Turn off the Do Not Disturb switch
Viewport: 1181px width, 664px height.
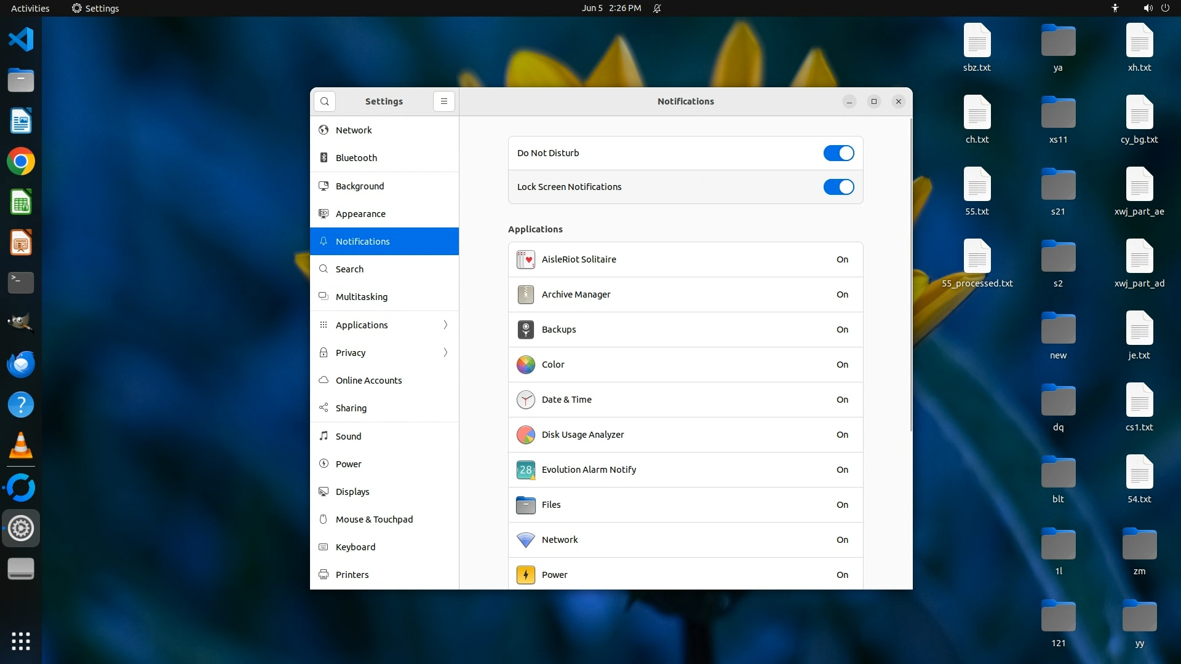coord(838,153)
